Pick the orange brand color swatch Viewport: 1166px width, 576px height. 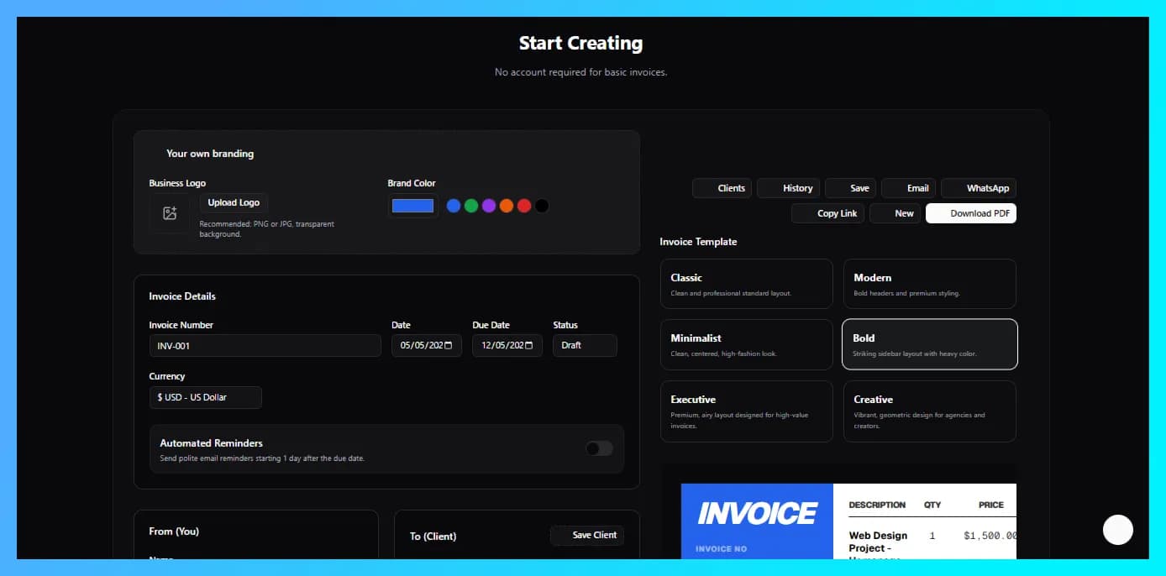coord(507,206)
